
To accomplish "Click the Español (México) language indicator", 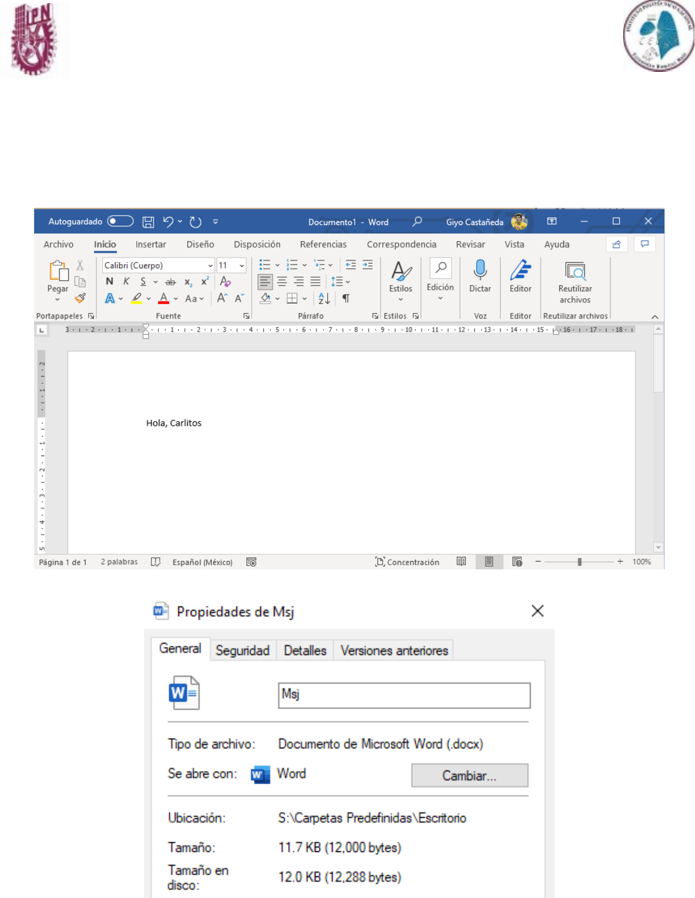I will coord(202,562).
